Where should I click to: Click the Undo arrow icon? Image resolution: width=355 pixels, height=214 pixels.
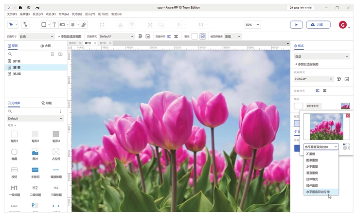point(29,8)
